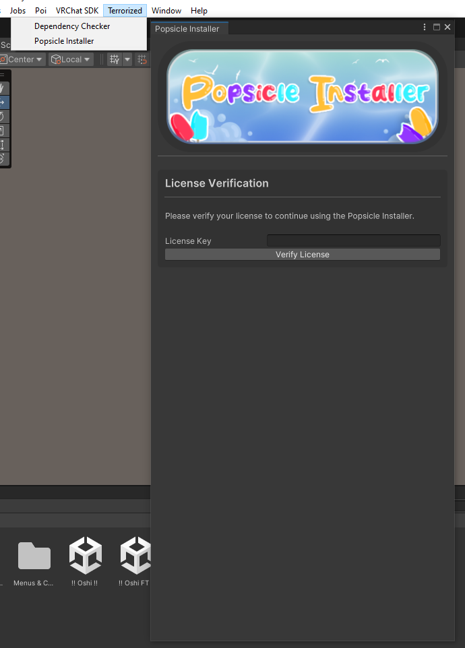Close the Popsicle Installer window

pyautogui.click(x=447, y=27)
